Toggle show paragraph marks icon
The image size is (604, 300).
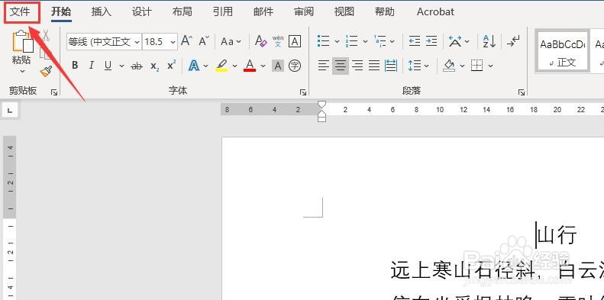point(513,40)
